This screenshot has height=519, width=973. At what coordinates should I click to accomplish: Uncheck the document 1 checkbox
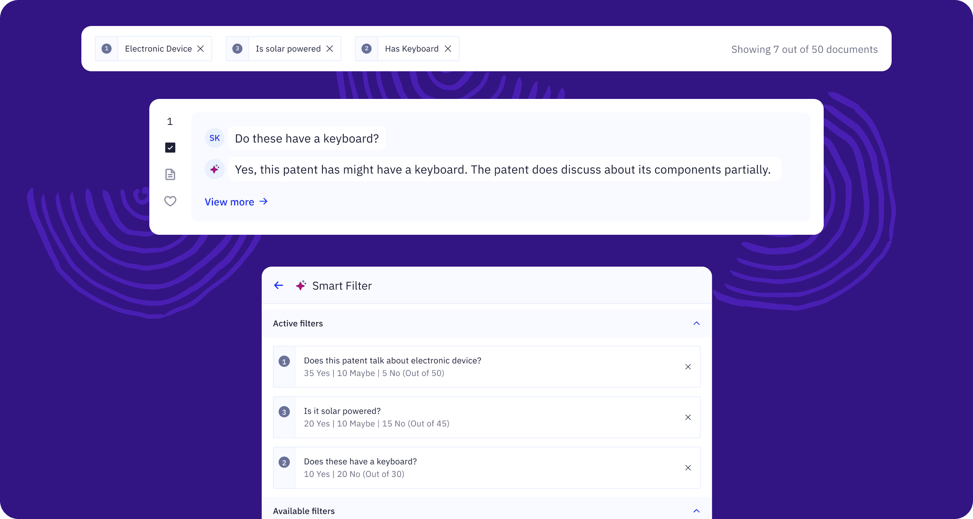point(170,148)
